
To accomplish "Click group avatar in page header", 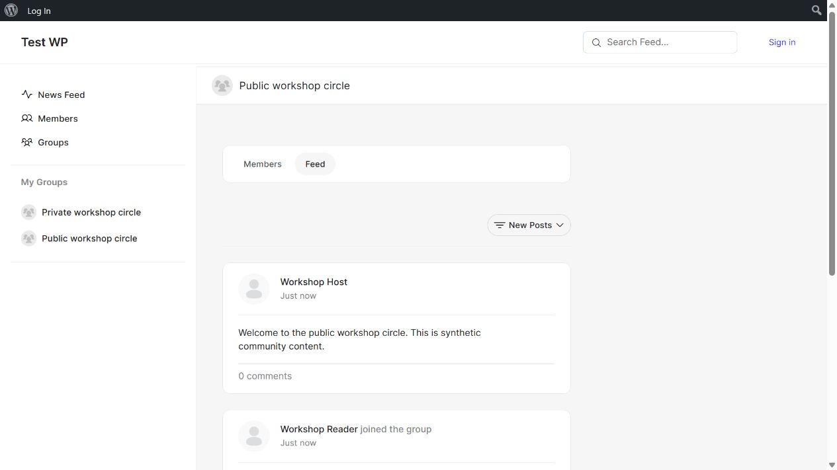I will coord(222,85).
